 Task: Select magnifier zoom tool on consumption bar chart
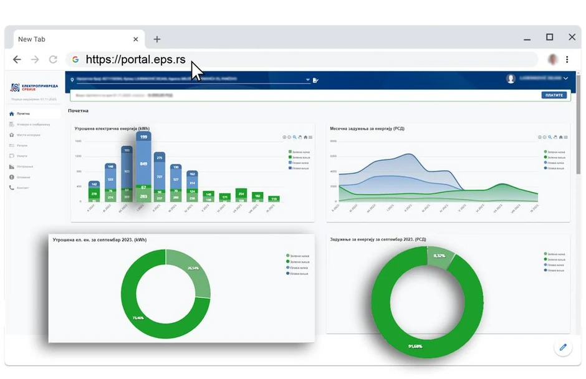coord(295,137)
